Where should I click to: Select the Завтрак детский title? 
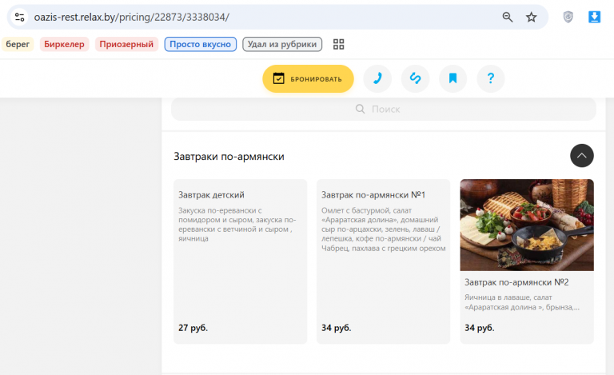(x=211, y=195)
